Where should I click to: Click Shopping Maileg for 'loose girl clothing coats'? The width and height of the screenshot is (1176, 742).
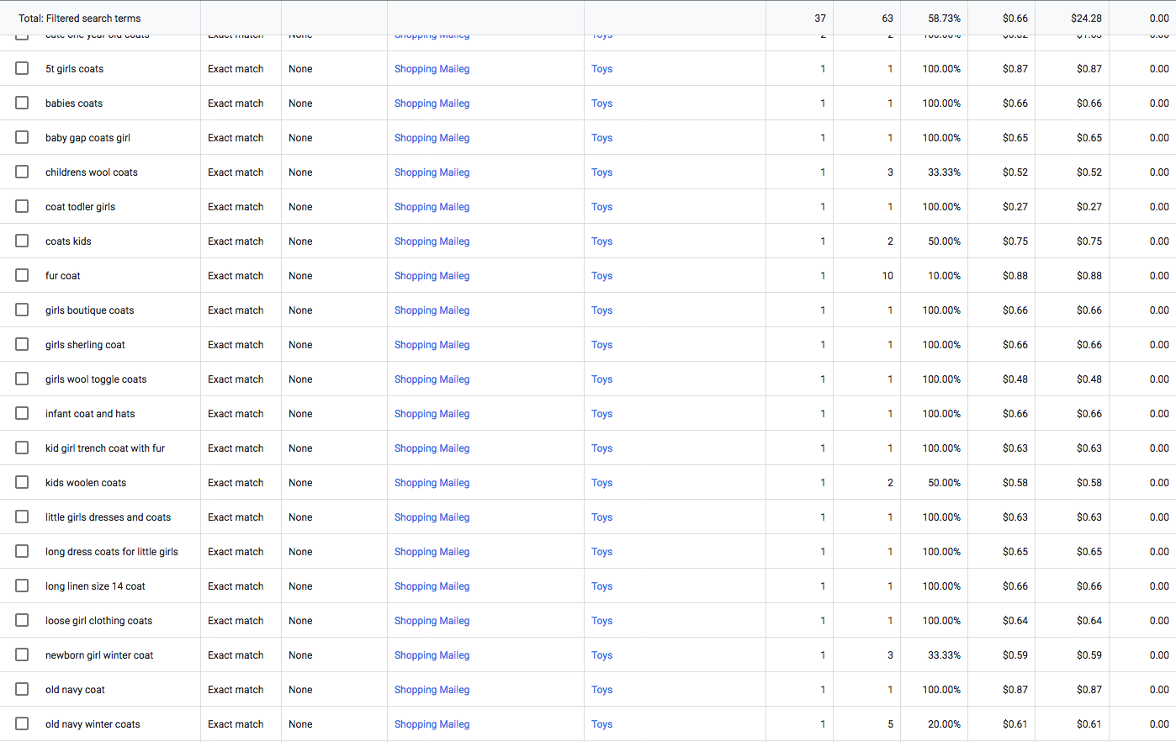pyautogui.click(x=432, y=621)
